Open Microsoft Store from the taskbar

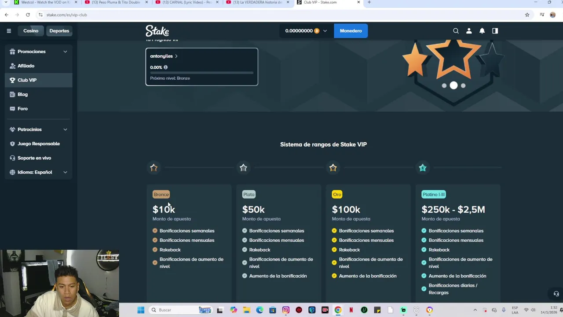click(x=273, y=310)
